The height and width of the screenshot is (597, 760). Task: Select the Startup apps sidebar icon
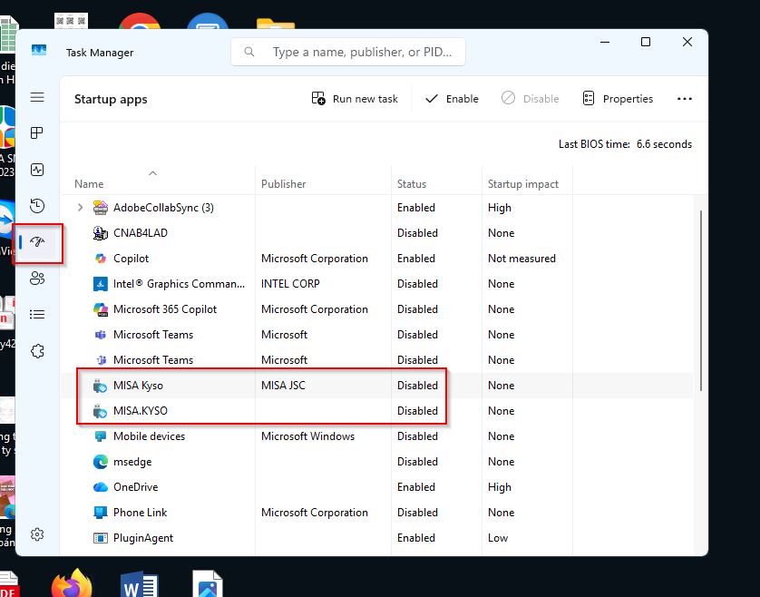click(37, 242)
